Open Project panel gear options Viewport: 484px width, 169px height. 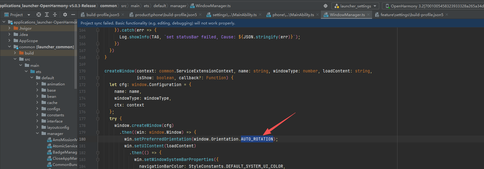[65, 15]
